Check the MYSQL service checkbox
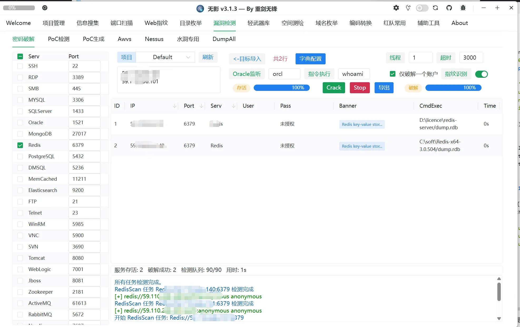Image resolution: width=520 pixels, height=327 pixels. (20, 100)
